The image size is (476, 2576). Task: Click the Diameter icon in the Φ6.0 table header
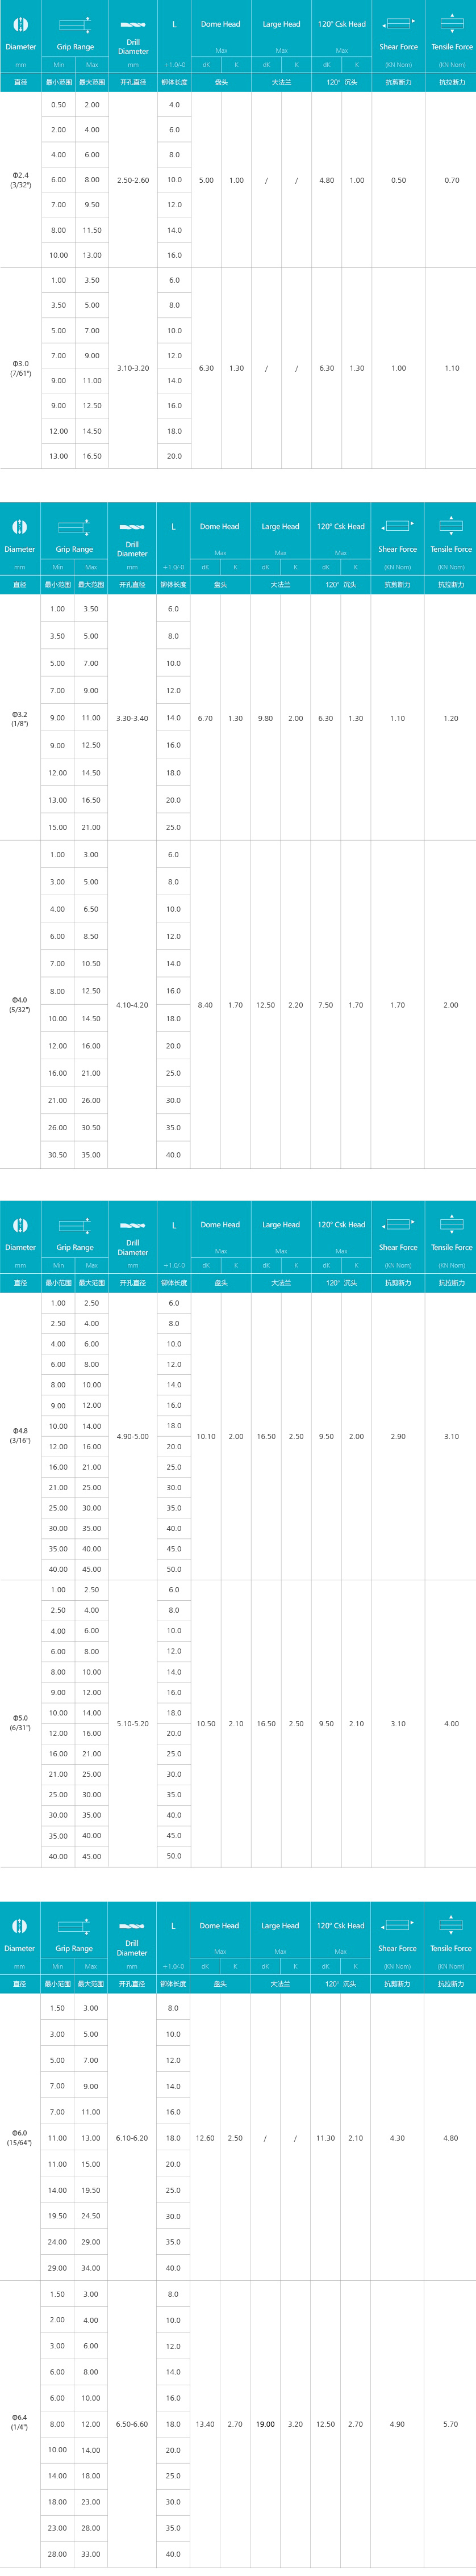(x=19, y=1926)
